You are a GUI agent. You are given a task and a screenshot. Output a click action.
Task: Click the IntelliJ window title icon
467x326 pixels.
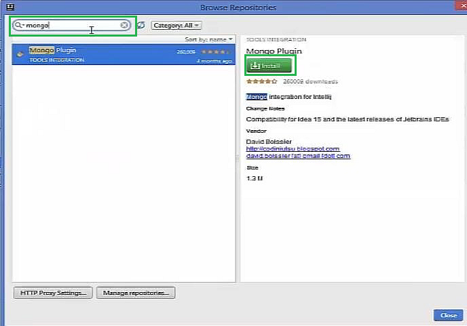10,7
